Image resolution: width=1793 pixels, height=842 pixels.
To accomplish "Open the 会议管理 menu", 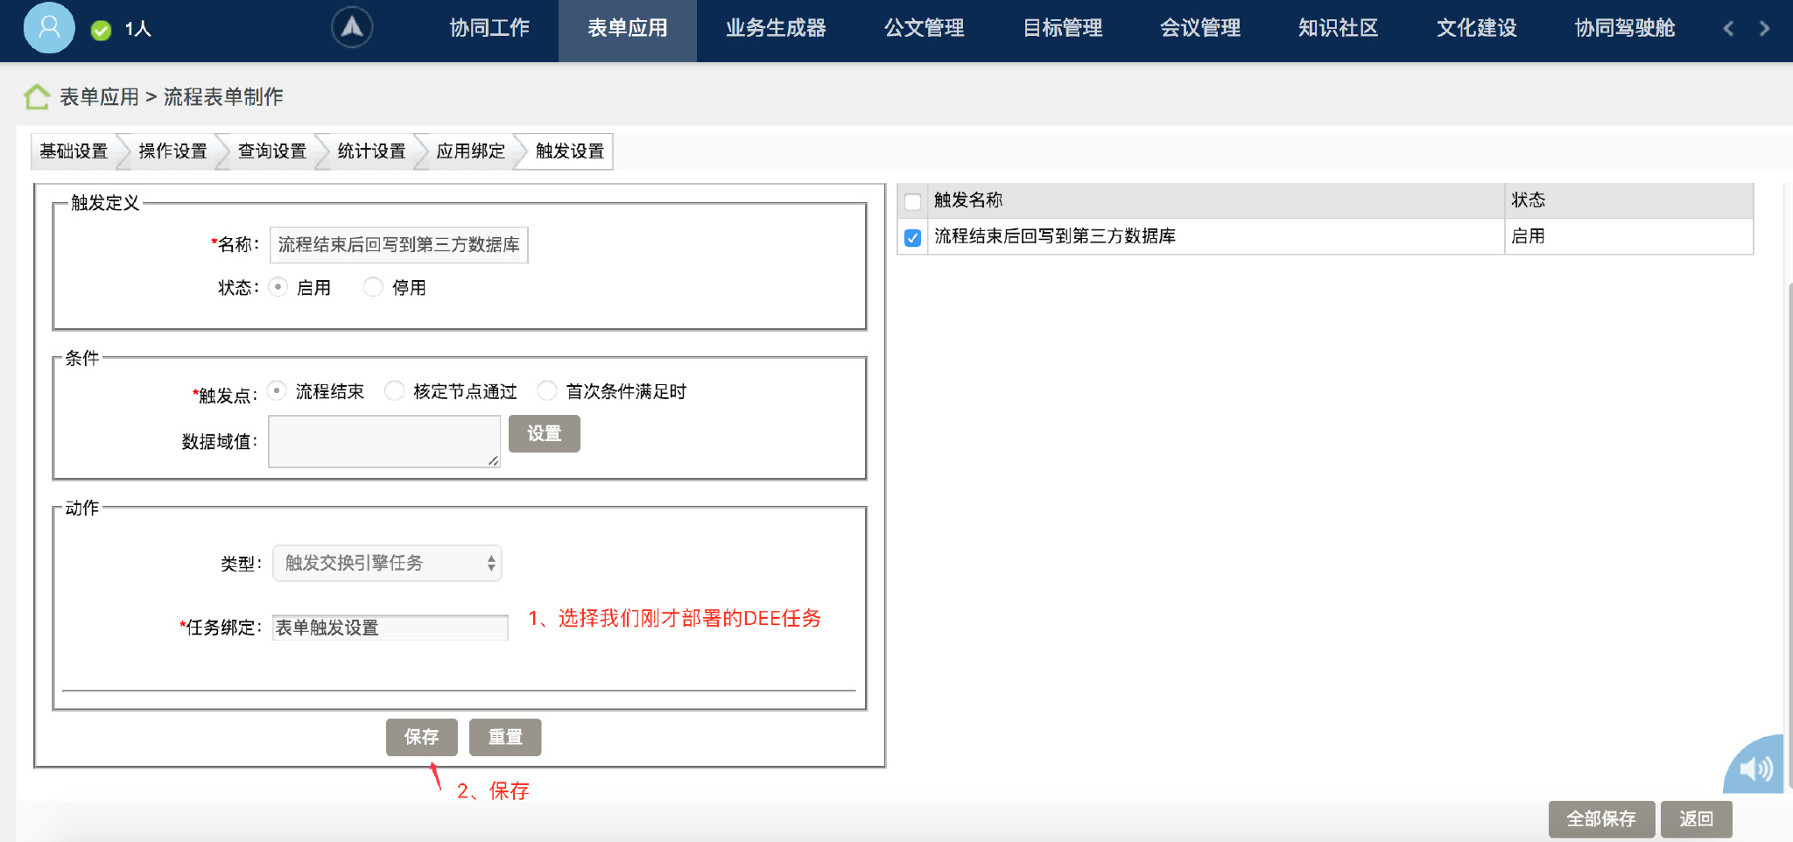I will 1200,27.
